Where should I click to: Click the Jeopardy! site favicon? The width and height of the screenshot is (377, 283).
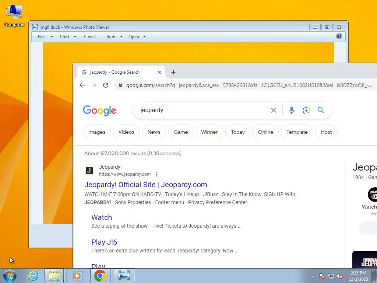tap(89, 170)
